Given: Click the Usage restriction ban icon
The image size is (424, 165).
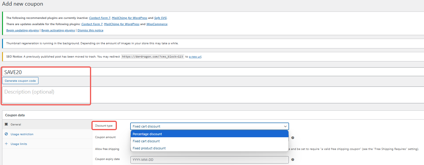Looking at the screenshot, I should 6,134.
